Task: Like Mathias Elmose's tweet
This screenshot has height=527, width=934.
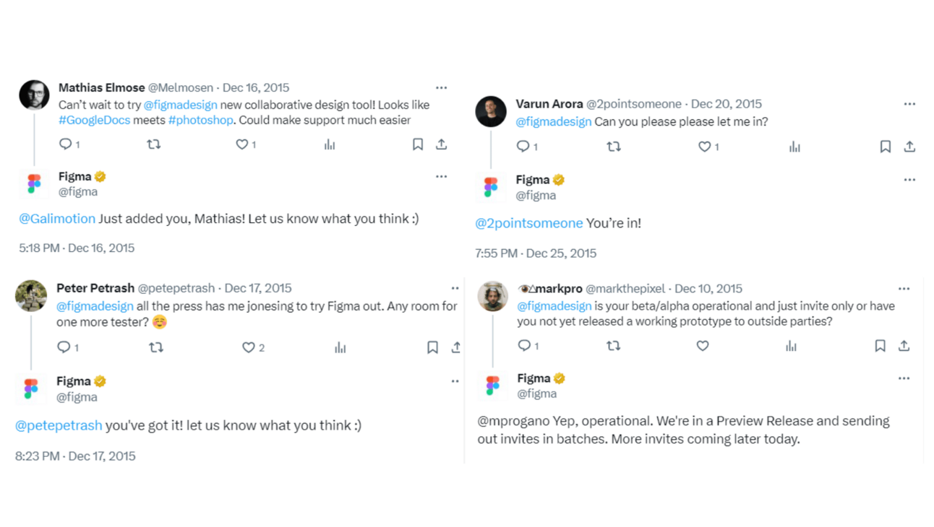Action: tap(241, 144)
